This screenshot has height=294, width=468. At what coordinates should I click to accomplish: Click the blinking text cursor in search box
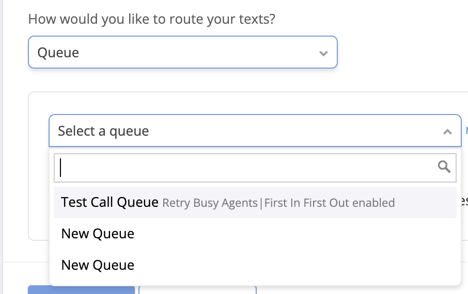(60, 168)
